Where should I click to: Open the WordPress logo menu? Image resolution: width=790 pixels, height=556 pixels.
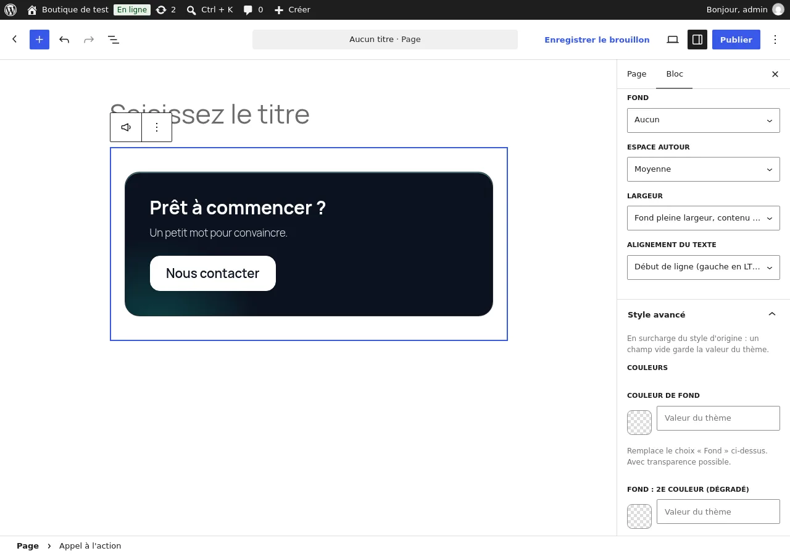coord(10,10)
